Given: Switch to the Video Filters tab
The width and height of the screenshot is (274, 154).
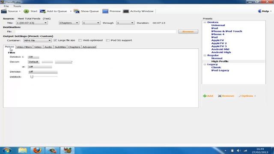Looking at the screenshot, I should coord(24,47).
